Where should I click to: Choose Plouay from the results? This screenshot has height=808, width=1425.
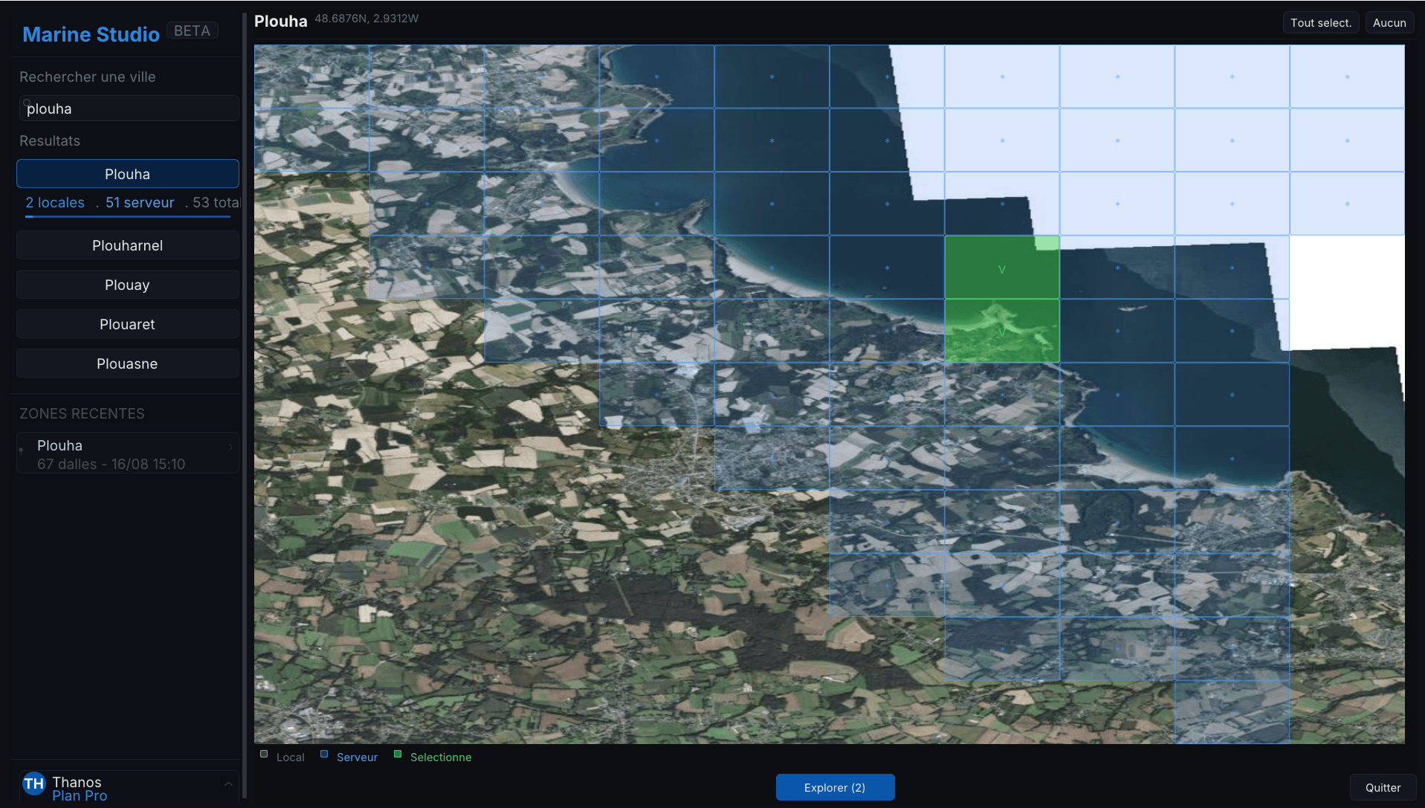(x=127, y=285)
